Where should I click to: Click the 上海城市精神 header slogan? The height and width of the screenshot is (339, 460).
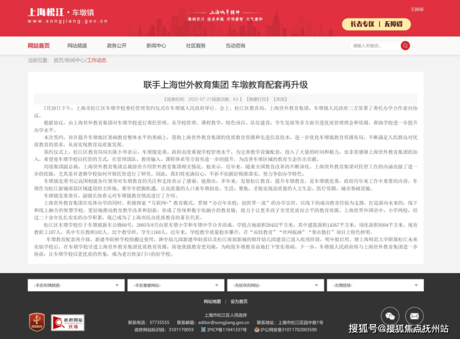(225, 12)
